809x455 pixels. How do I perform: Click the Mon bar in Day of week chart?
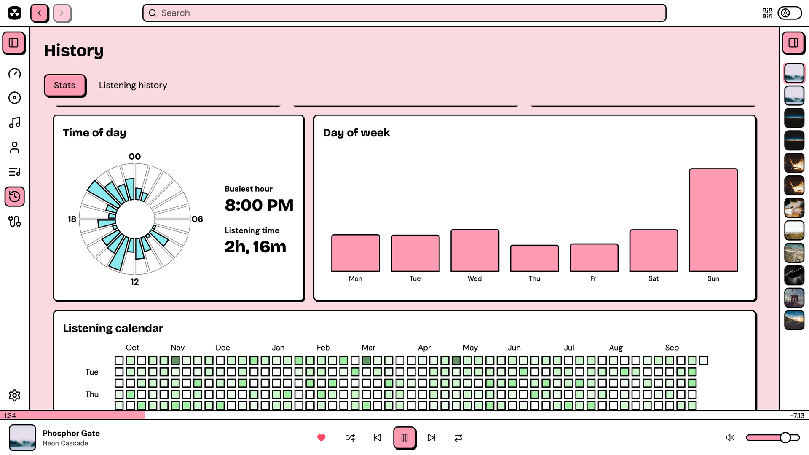pos(356,253)
